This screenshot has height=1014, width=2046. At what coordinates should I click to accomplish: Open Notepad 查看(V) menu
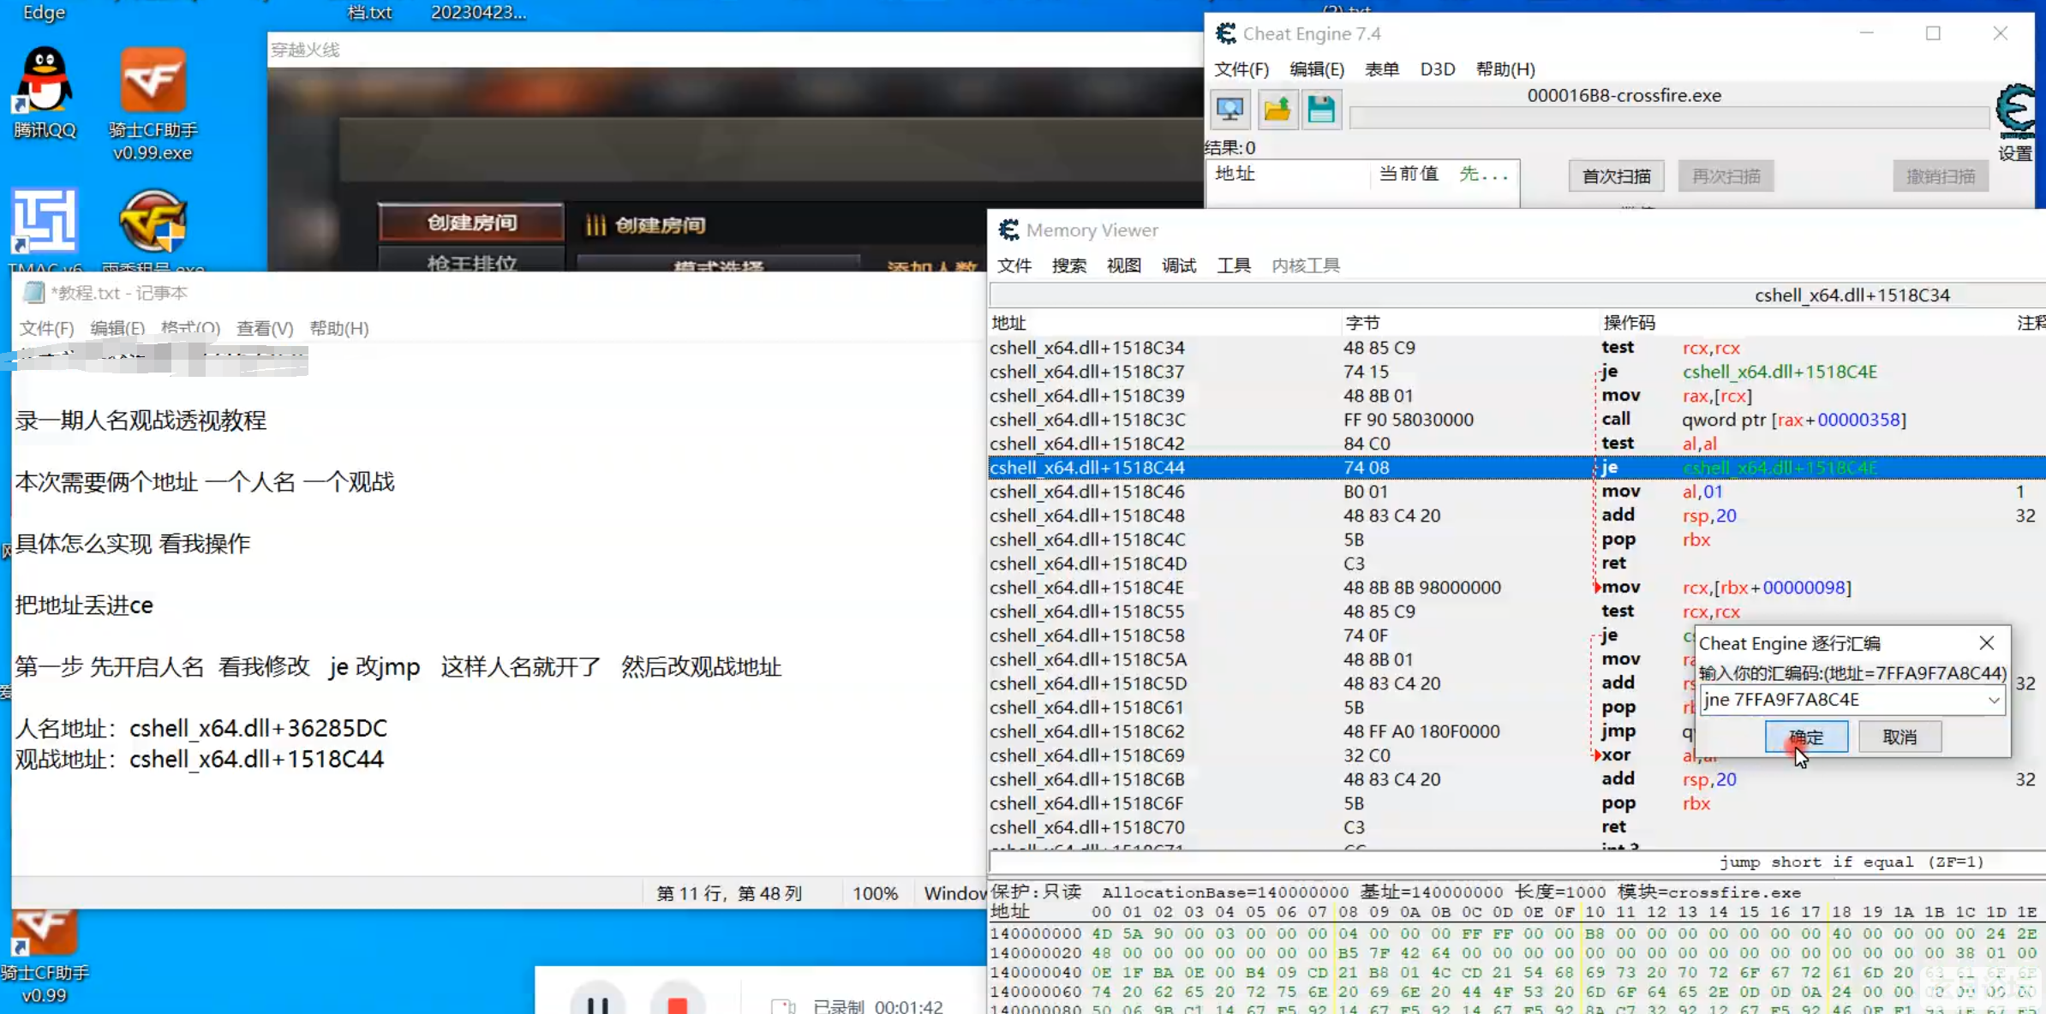coord(265,329)
